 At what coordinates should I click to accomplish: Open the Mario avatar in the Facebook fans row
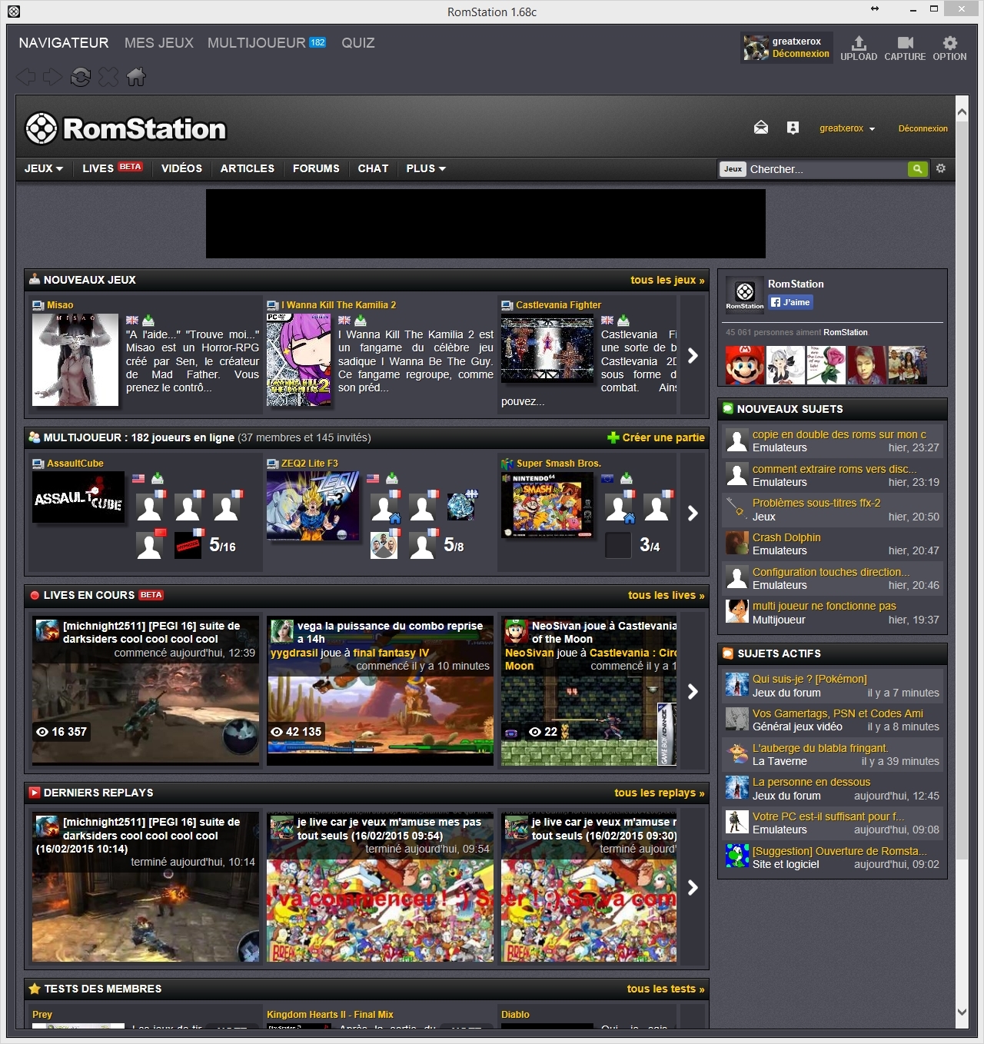(x=745, y=365)
